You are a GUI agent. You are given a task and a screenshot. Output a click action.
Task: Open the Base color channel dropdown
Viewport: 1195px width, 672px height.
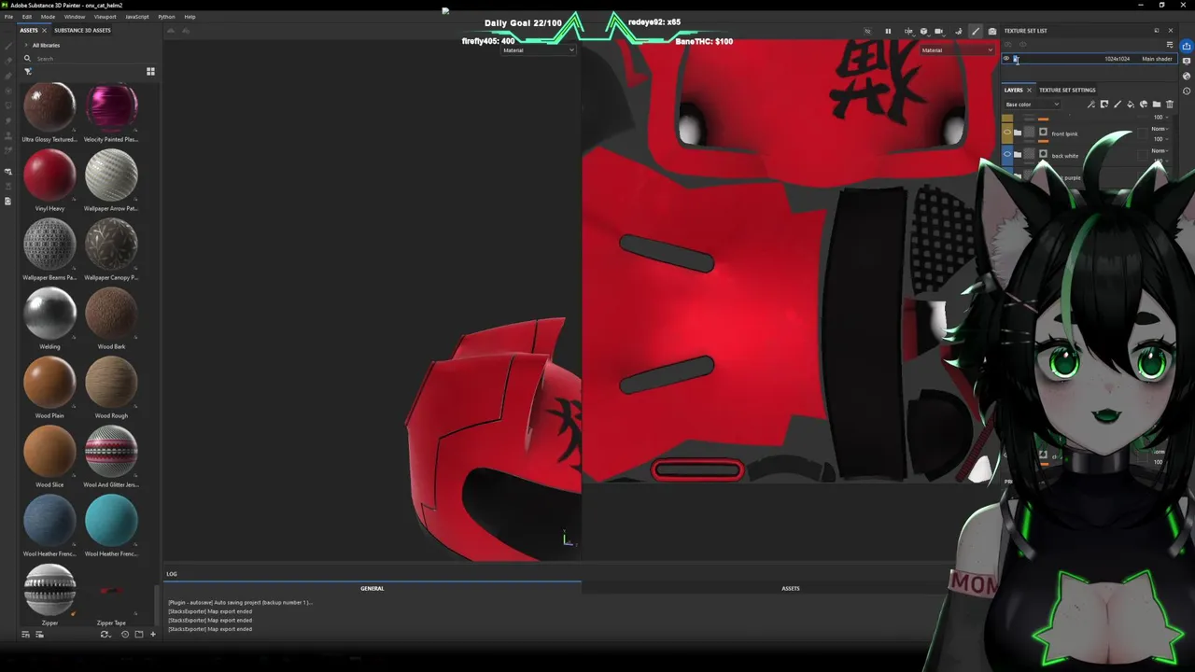click(1033, 105)
